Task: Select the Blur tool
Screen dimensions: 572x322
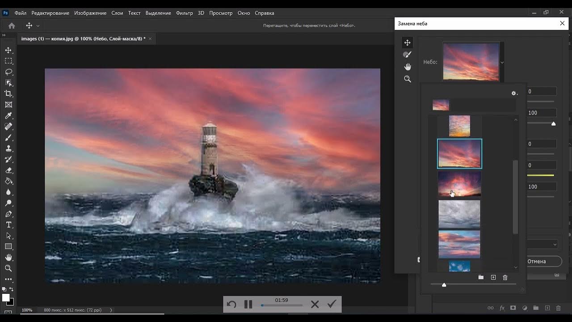Action: coord(8,192)
